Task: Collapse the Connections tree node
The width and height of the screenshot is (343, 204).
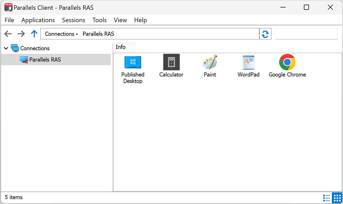Action: click(6, 48)
